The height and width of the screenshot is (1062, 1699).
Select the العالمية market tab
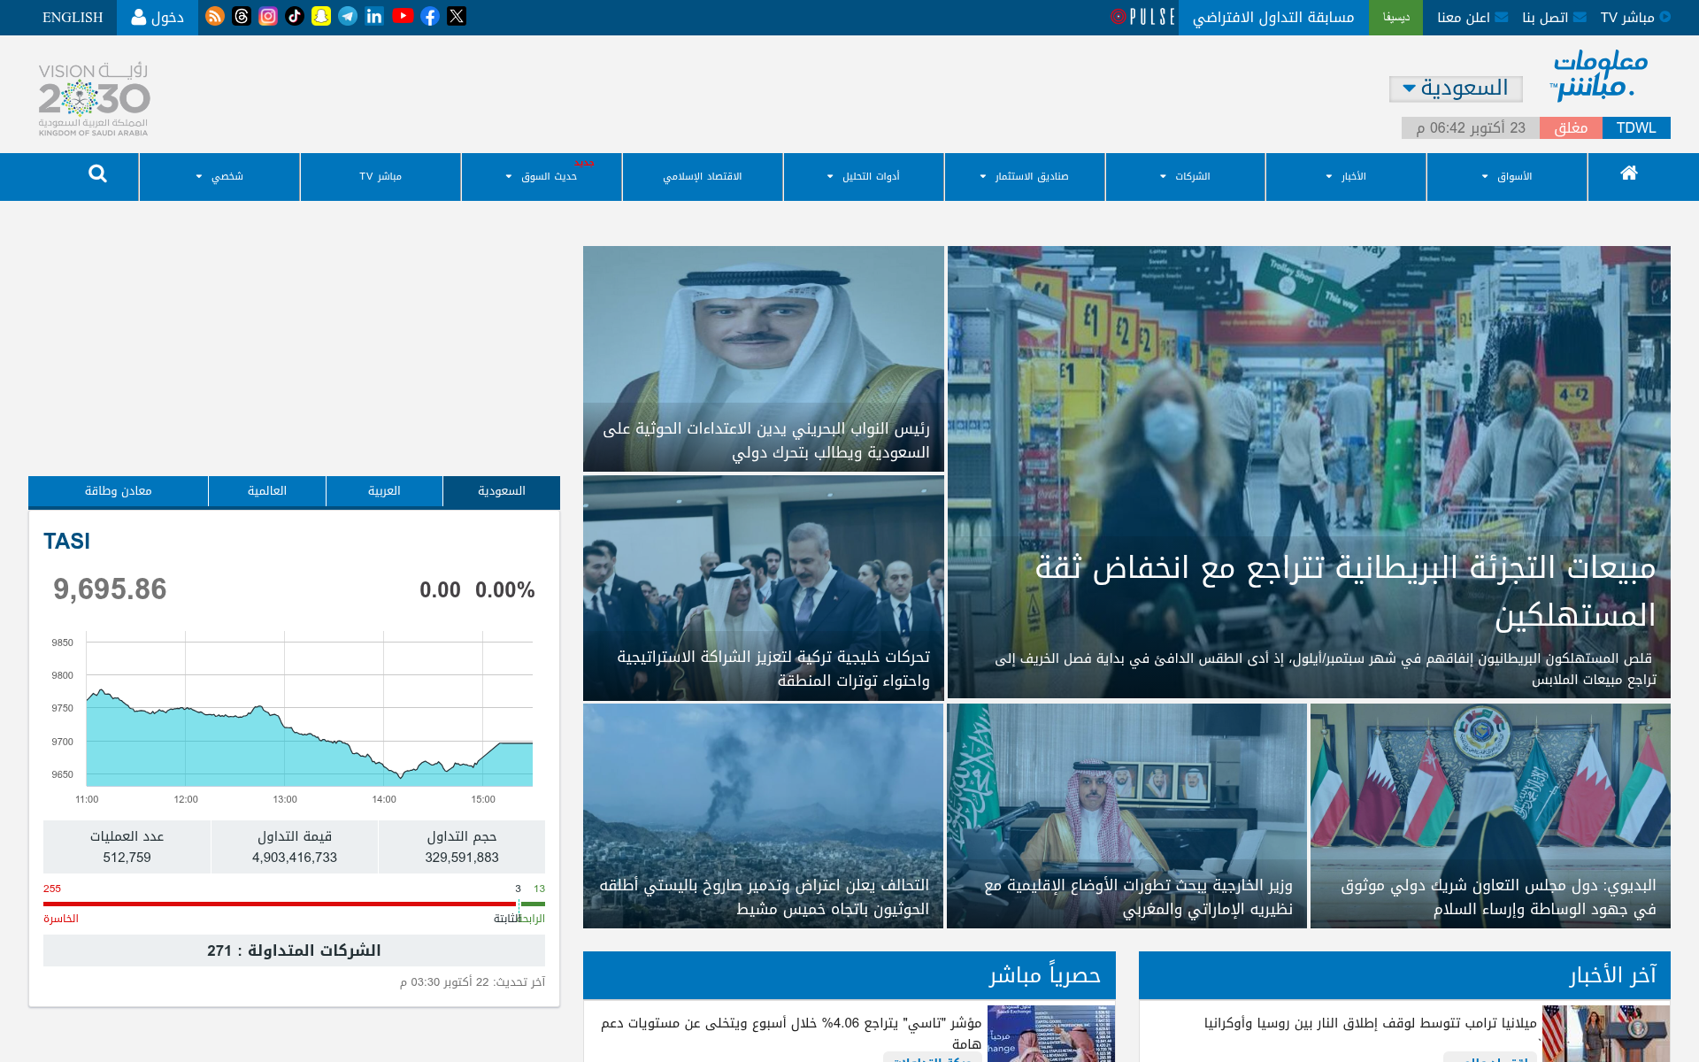click(267, 491)
